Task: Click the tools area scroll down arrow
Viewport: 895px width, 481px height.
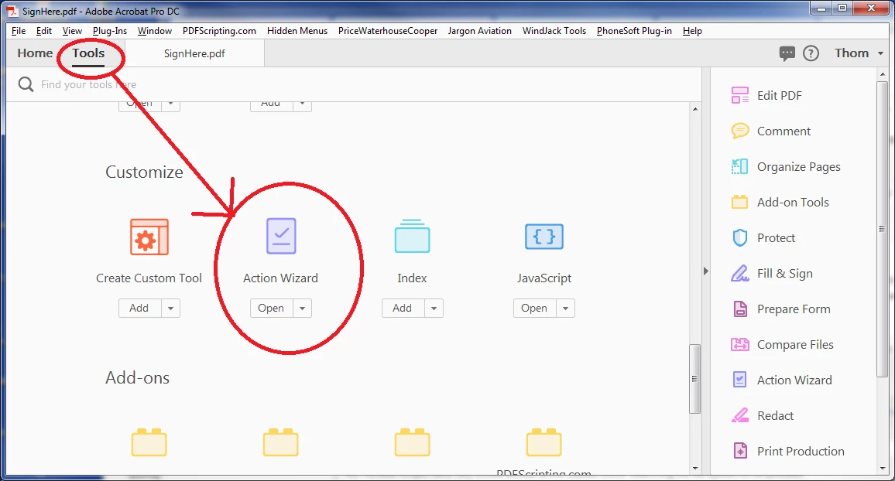Action: click(694, 469)
